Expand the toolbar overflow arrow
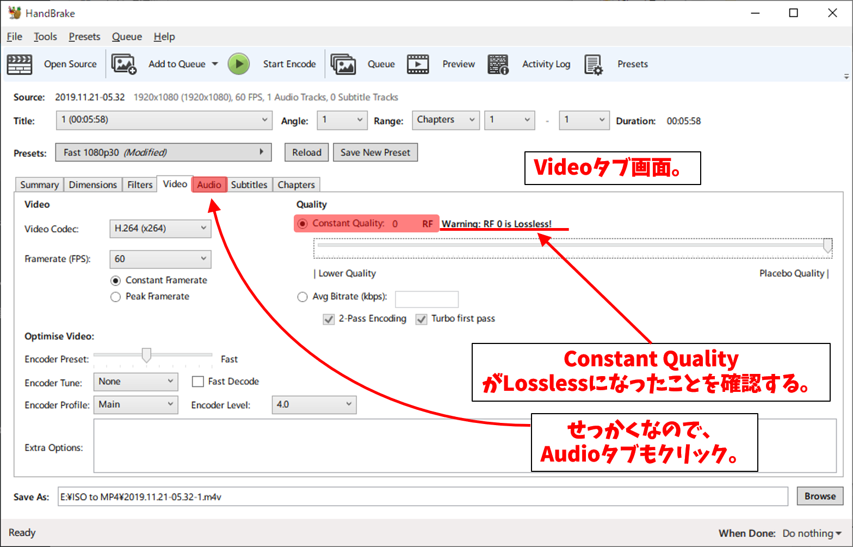The height and width of the screenshot is (547, 853). click(846, 77)
